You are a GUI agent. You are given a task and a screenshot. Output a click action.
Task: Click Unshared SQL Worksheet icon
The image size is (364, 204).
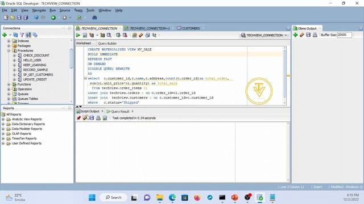click(x=134, y=35)
